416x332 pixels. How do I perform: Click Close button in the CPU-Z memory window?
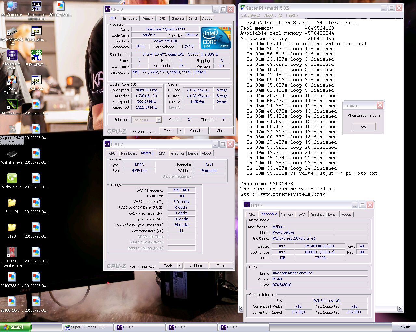(x=221, y=266)
